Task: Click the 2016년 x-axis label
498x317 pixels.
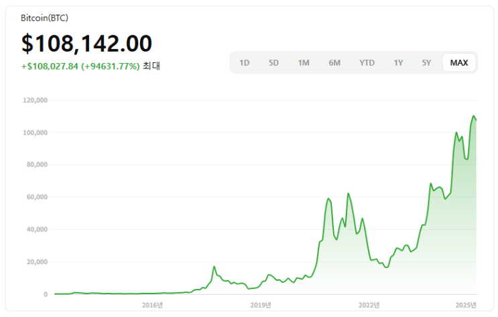Action: click(152, 305)
